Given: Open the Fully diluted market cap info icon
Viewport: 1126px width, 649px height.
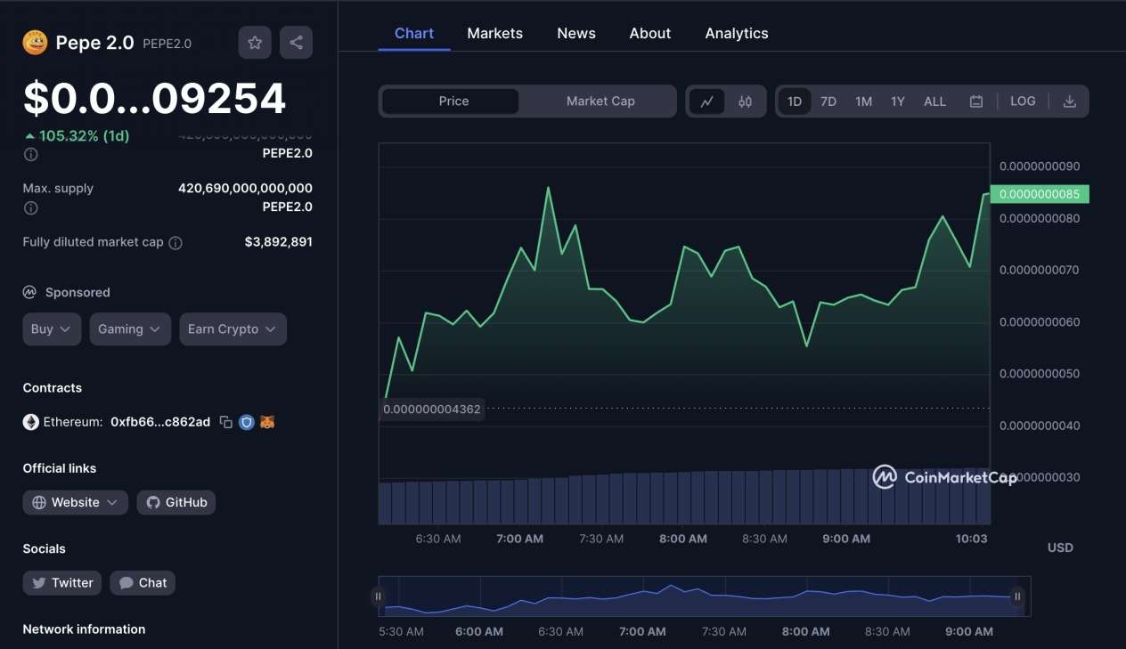Looking at the screenshot, I should 175,243.
